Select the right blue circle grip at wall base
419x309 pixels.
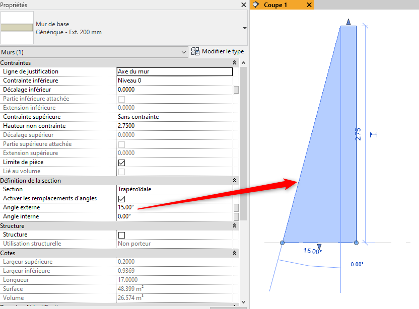[357, 243]
